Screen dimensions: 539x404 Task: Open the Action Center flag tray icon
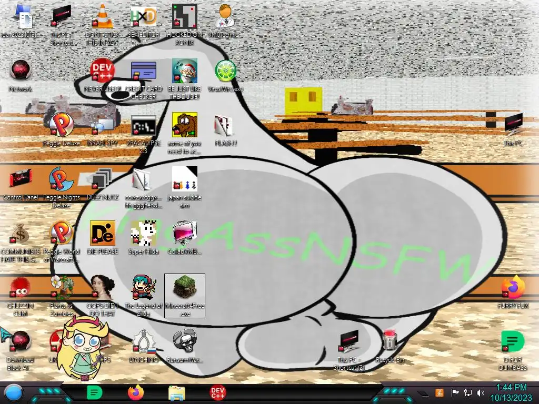(x=455, y=392)
